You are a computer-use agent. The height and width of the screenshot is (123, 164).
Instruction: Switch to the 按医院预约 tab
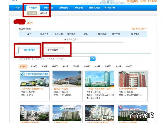tap(29, 50)
